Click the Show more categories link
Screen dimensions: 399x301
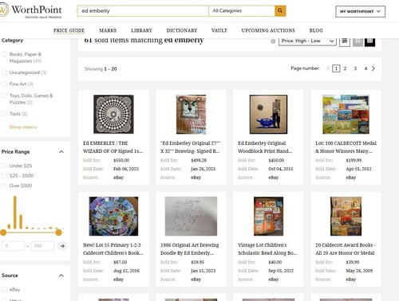pos(23,127)
